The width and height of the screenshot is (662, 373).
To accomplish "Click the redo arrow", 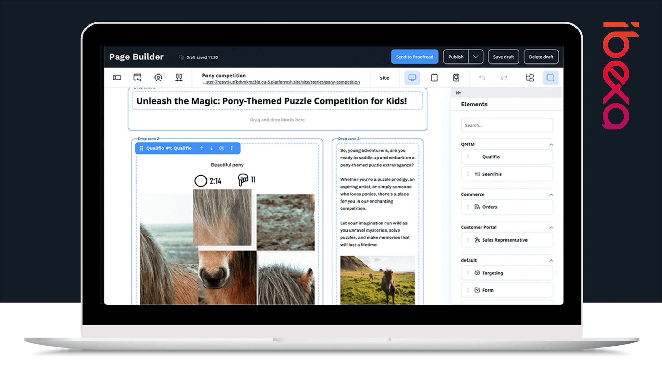I will pyautogui.click(x=504, y=78).
